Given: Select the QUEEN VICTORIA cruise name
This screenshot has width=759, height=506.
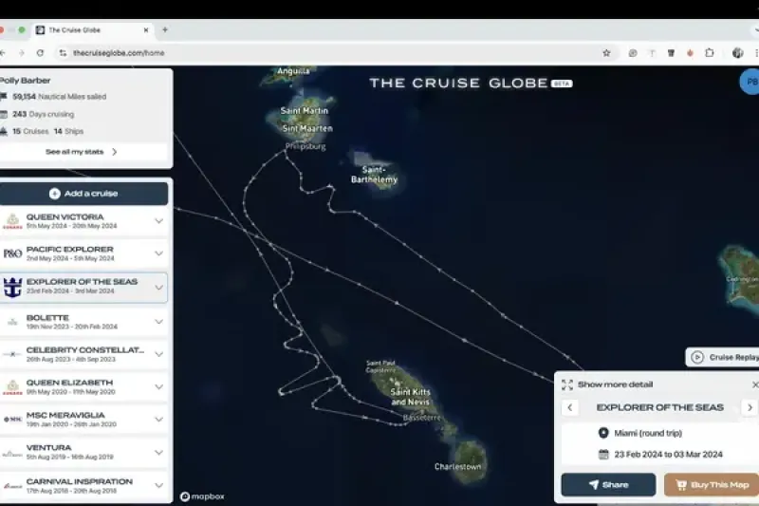Looking at the screenshot, I should click(65, 217).
